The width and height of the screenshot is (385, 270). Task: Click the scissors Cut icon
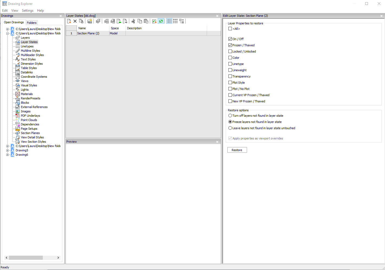(x=133, y=21)
